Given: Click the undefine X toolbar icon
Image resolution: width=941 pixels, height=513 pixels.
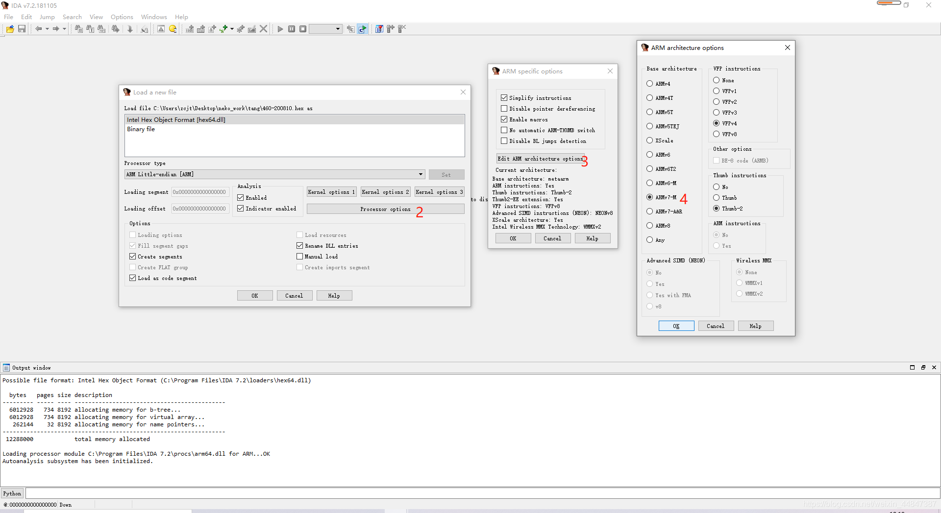Looking at the screenshot, I should [x=264, y=29].
